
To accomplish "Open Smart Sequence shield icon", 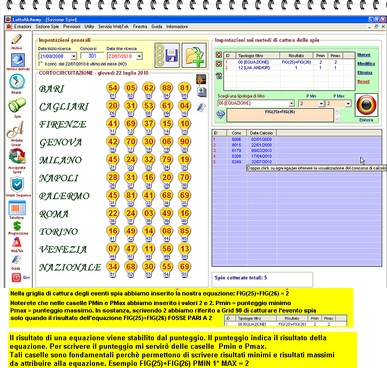I will (17, 185).
